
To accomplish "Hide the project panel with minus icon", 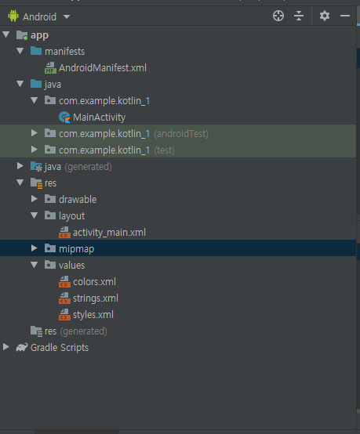I will 345,16.
